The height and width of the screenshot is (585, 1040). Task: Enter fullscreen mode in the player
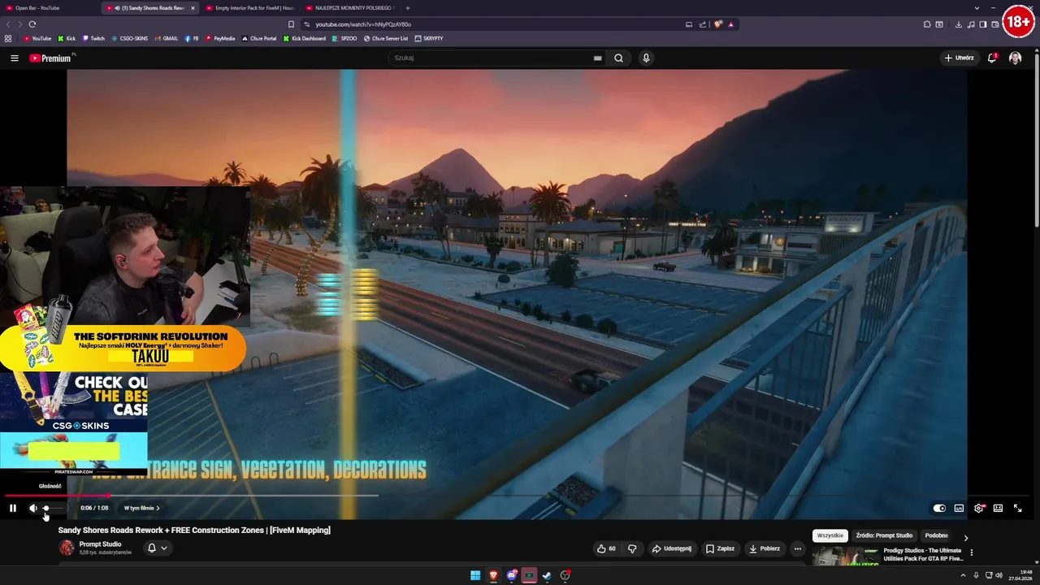1017,508
